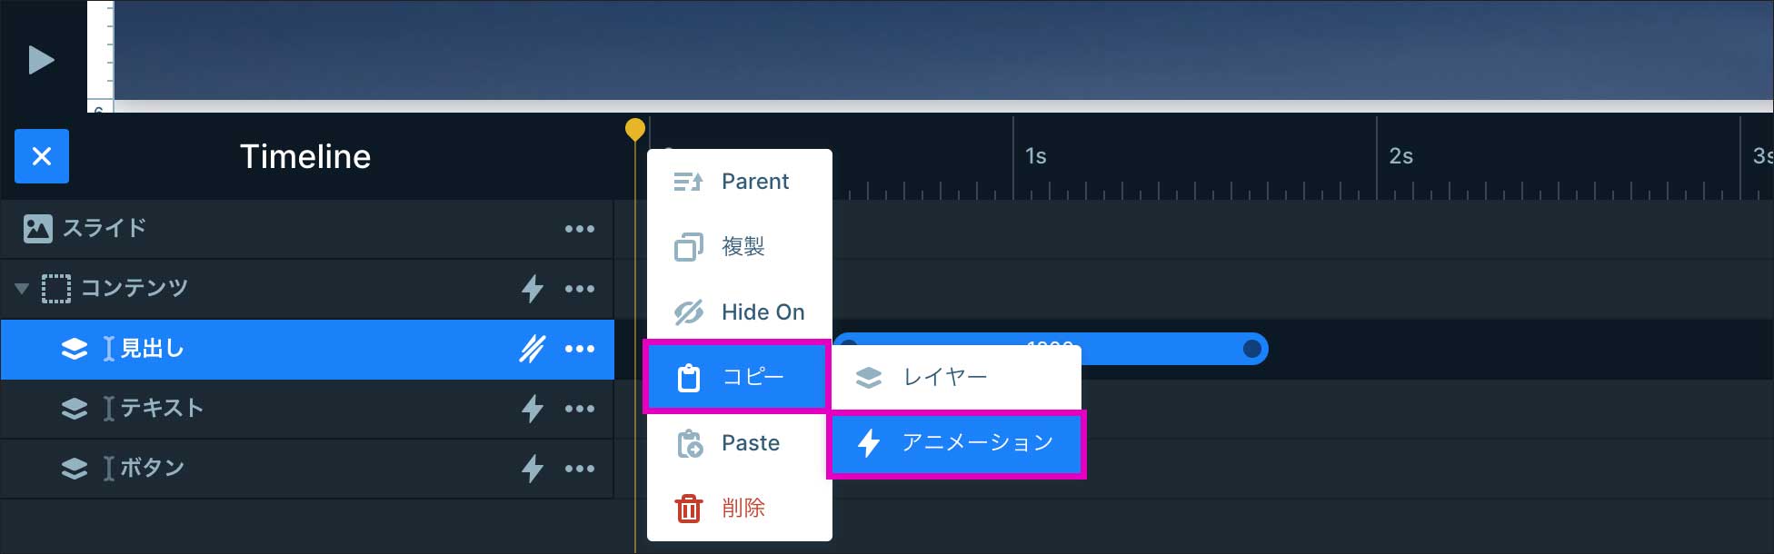Click the lightning animation icon on コンテンツ
Image resolution: width=1774 pixels, height=554 pixels.
pyautogui.click(x=533, y=289)
